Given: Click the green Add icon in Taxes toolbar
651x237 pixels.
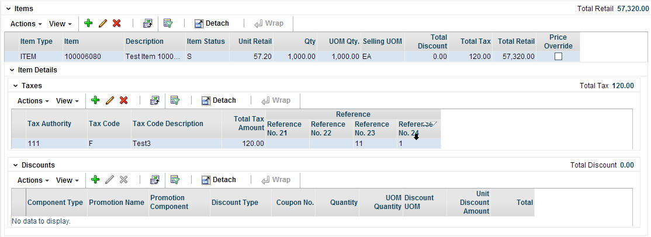Looking at the screenshot, I should [95, 100].
